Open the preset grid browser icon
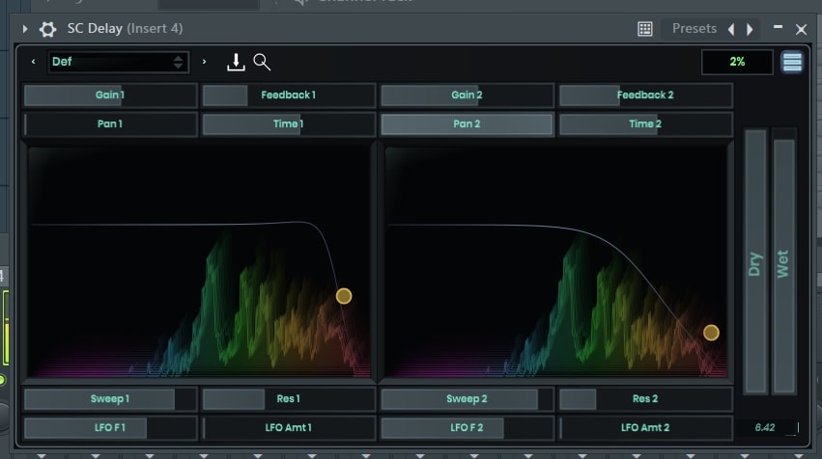The image size is (822, 459). (x=645, y=29)
